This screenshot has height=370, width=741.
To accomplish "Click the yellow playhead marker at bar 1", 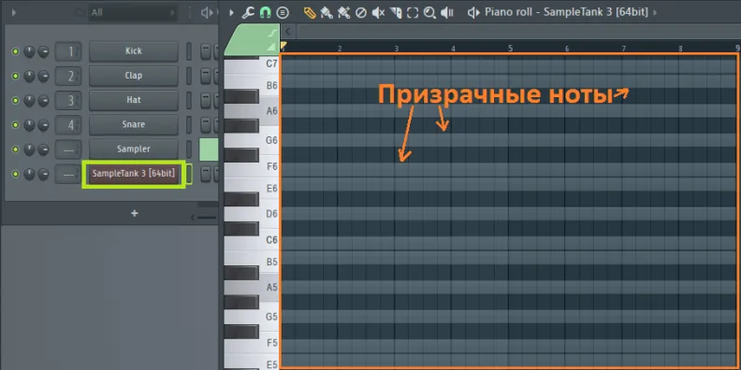I will (283, 45).
